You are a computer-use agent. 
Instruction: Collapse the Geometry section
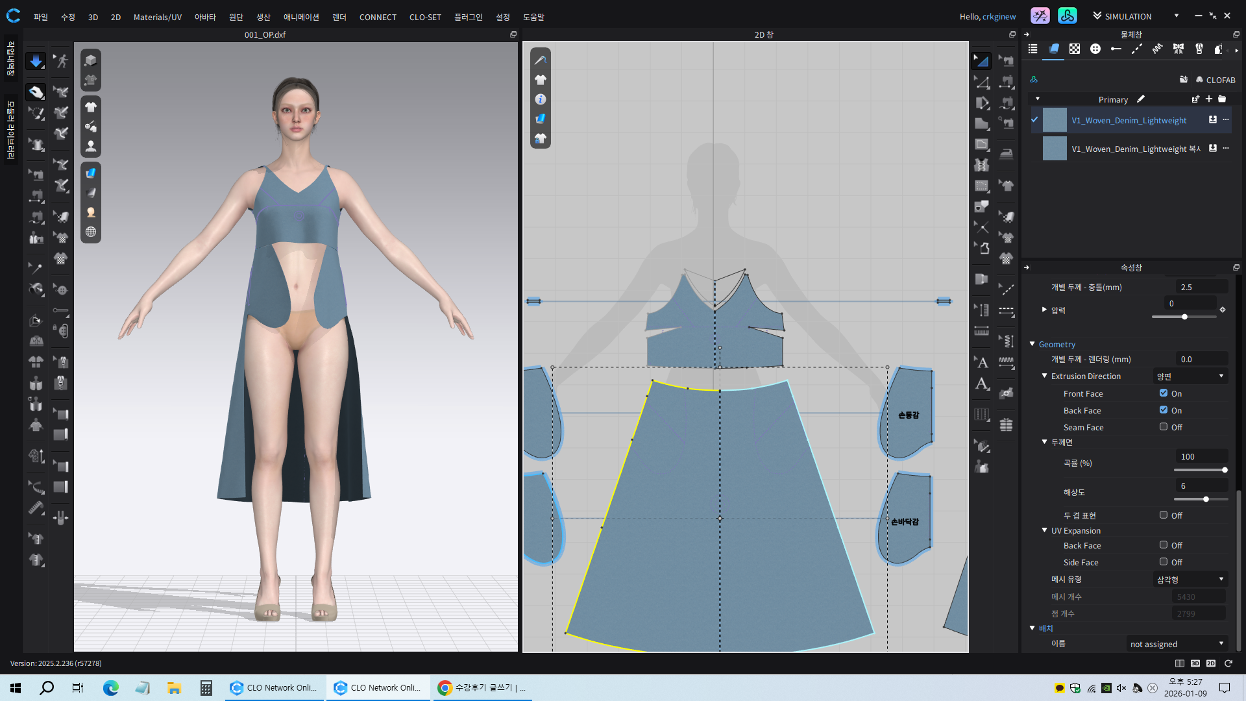point(1032,344)
